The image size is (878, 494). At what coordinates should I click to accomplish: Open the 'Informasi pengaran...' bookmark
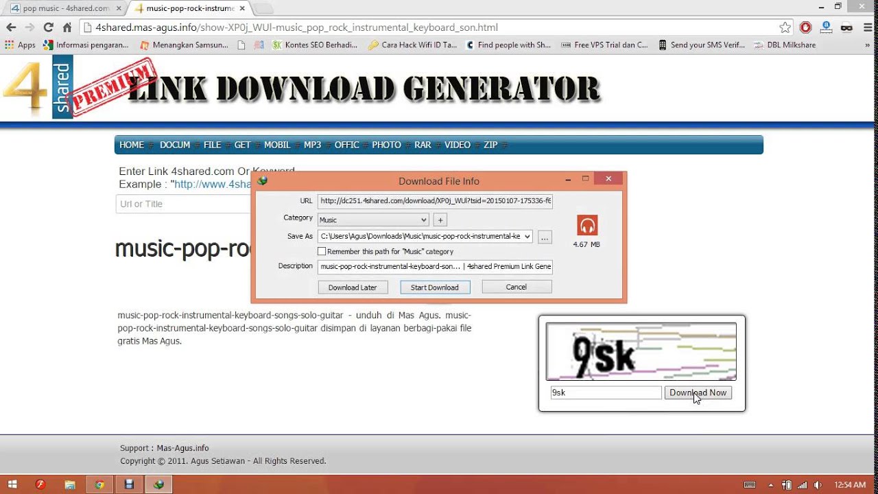coord(86,45)
